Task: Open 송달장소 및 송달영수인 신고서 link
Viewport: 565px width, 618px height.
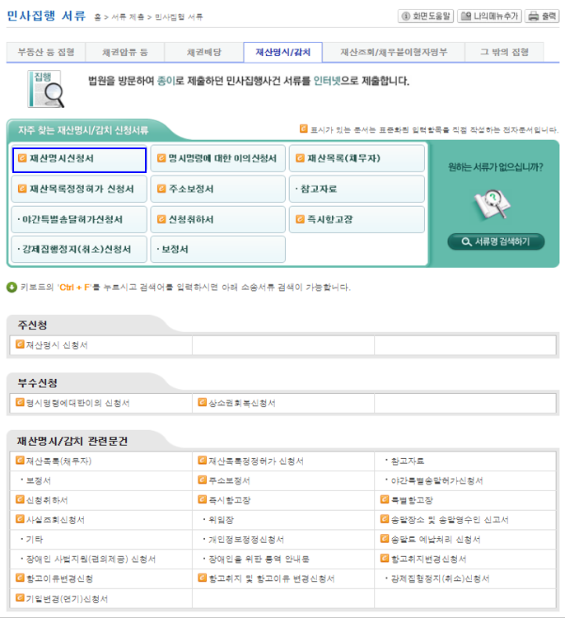Action: (450, 520)
